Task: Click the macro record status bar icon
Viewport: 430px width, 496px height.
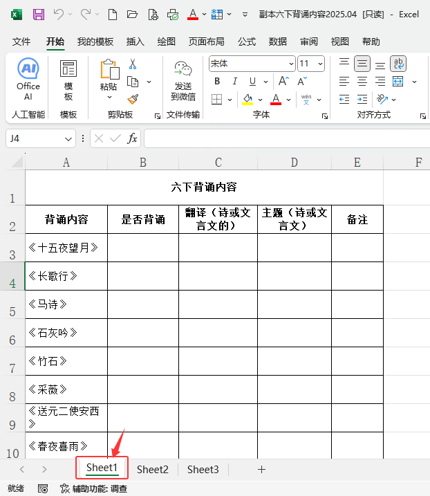Action: point(43,488)
